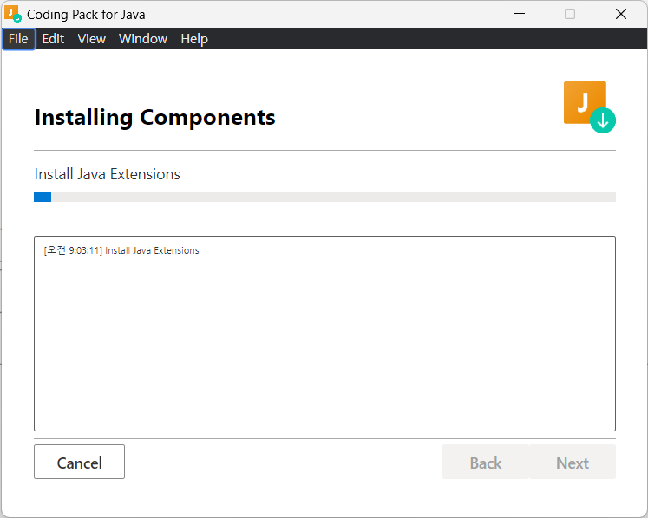Close the Coding Pack for Java window
Viewport: 648px width, 518px height.
[621, 14]
